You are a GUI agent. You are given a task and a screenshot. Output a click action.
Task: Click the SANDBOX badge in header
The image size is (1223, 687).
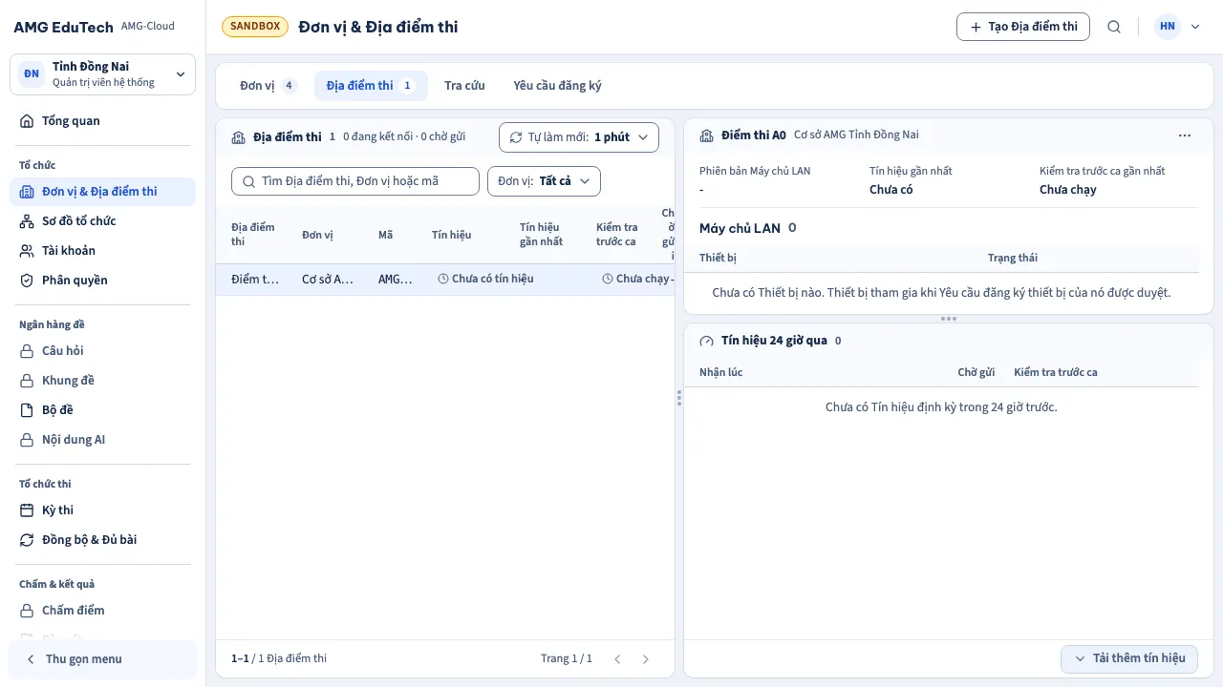pos(255,27)
